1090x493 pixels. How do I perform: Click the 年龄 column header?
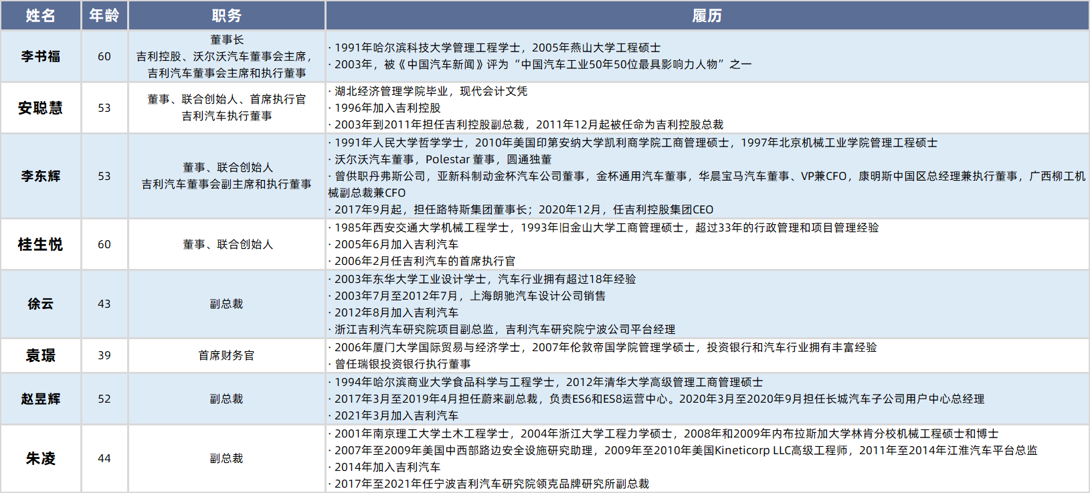click(104, 15)
